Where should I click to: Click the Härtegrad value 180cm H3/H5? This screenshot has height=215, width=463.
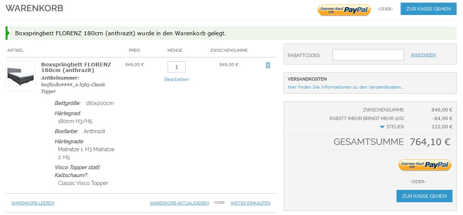(75, 121)
